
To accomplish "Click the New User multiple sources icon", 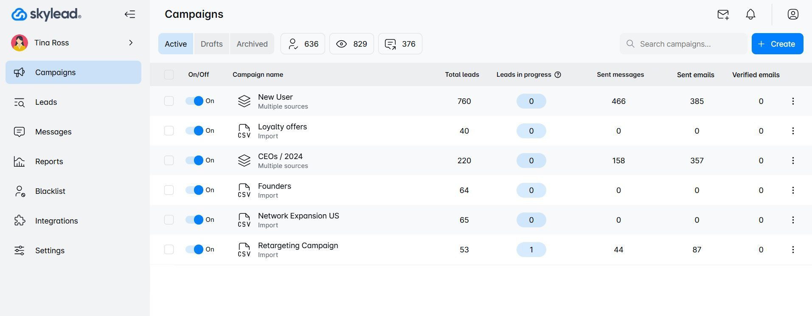I will pyautogui.click(x=244, y=101).
